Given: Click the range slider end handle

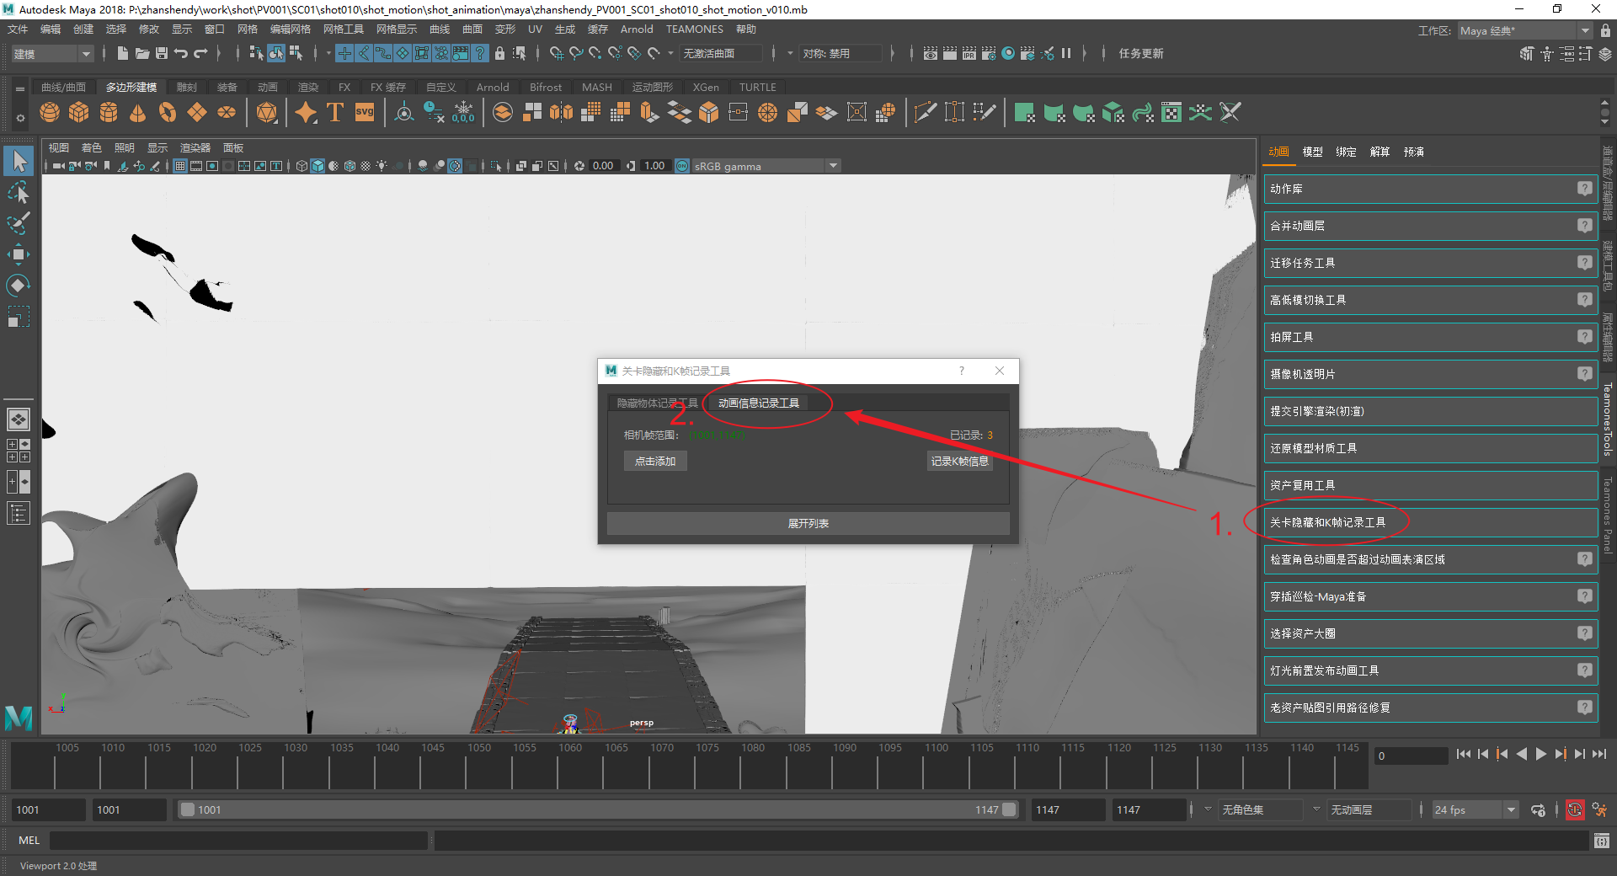Looking at the screenshot, I should click(x=1009, y=810).
